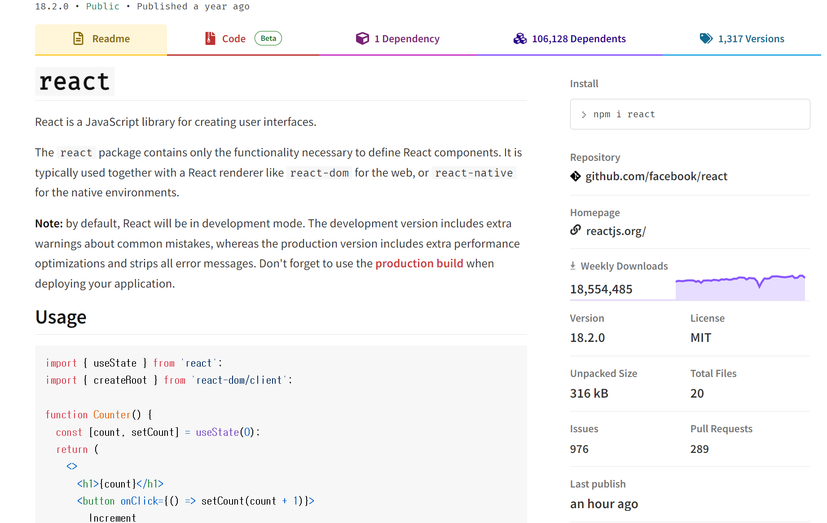Screen dimensions: 827x523
Task: Click the Unpacked Size 316 kB value
Action: pyautogui.click(x=589, y=394)
